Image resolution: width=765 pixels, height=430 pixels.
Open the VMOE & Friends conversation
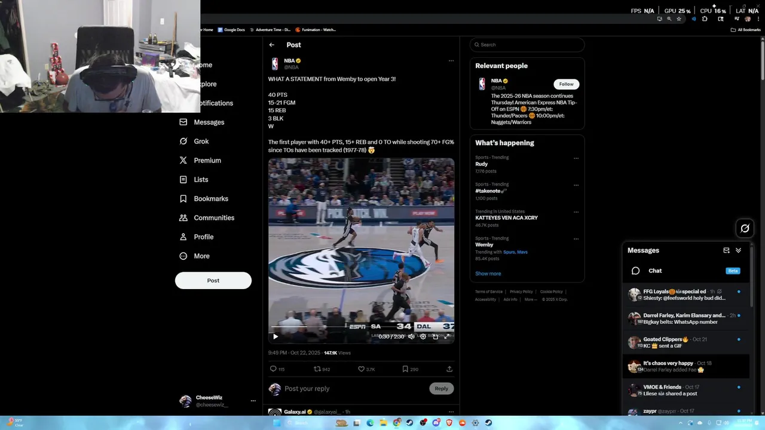click(686, 391)
